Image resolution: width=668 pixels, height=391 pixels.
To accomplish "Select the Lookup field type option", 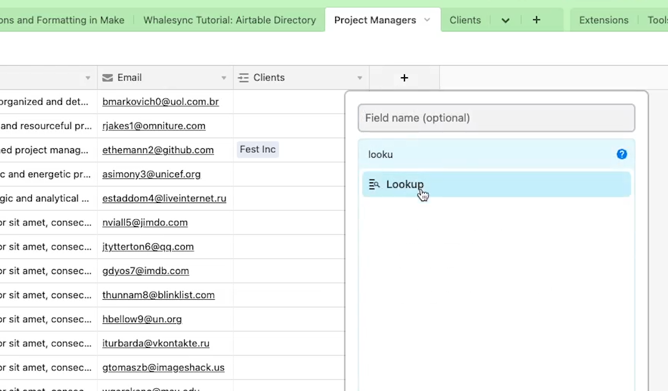I will 496,185.
